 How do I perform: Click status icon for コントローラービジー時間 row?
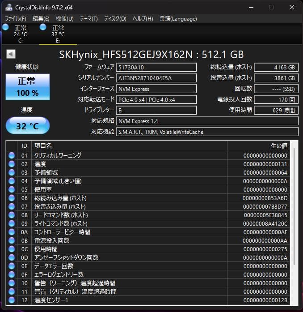click(12, 232)
